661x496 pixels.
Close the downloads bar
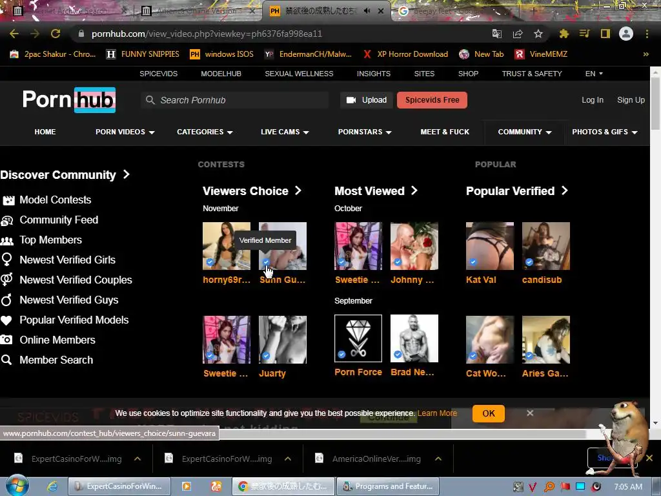click(649, 458)
